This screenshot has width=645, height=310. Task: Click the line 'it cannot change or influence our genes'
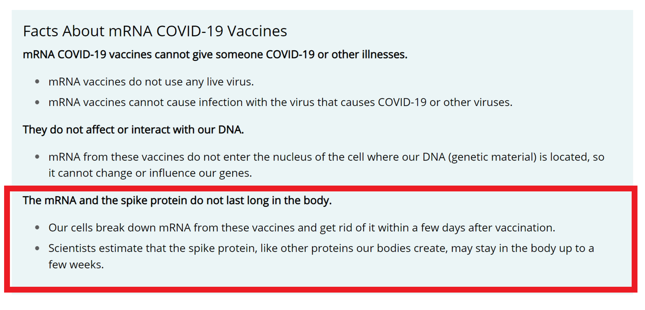150,173
